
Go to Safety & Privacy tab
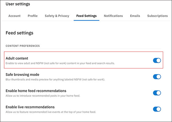57,16
